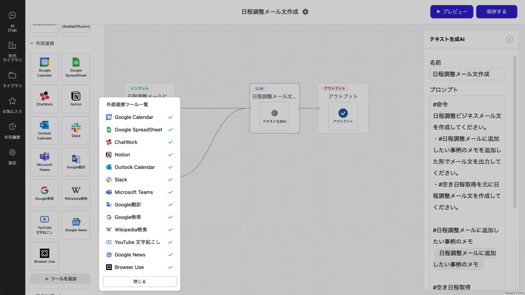This screenshot has height=295, width=525.
Task: Click the ツールを追加 button
Action: point(60,279)
